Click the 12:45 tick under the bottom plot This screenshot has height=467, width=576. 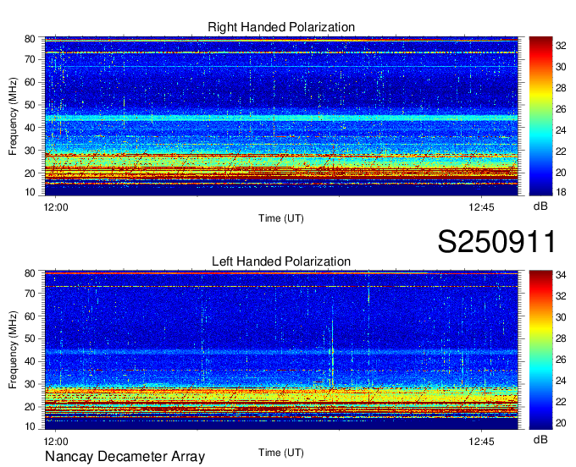pos(482,441)
